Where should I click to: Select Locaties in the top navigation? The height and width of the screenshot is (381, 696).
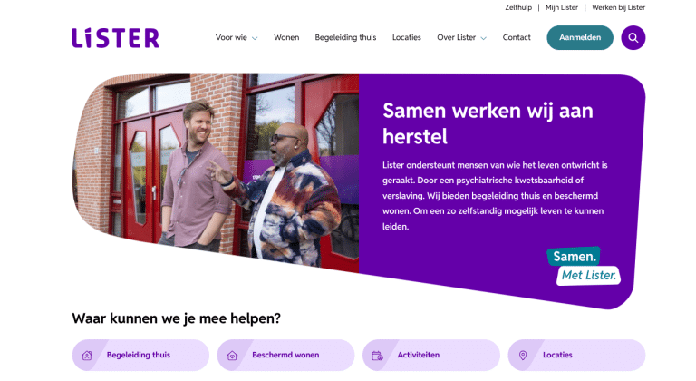(406, 37)
